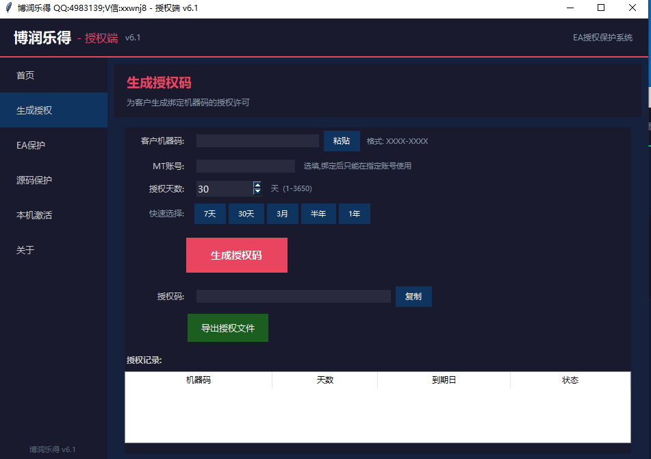
Task: Click the 授权记录: label
Action: [144, 360]
